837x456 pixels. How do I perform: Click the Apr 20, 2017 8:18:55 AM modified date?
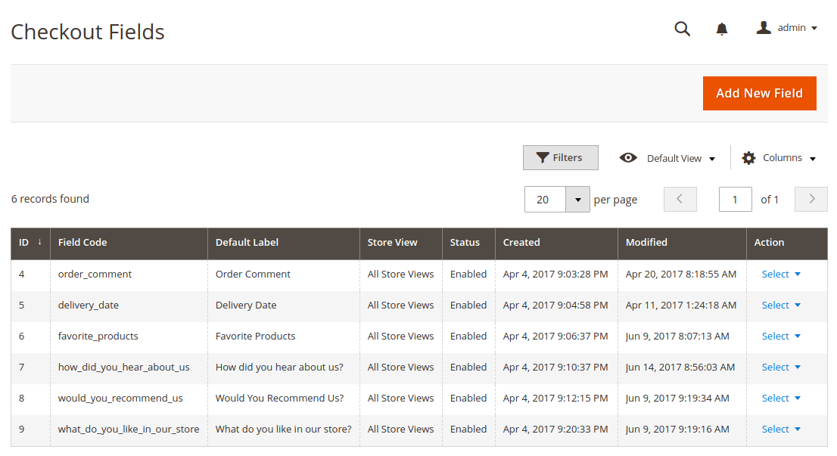(681, 275)
